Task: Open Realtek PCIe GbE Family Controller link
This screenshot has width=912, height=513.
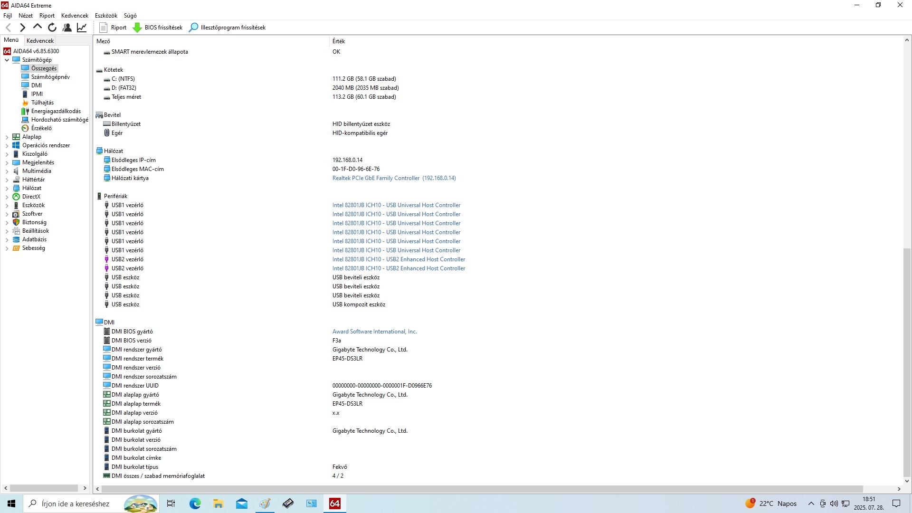Action: 394,178
